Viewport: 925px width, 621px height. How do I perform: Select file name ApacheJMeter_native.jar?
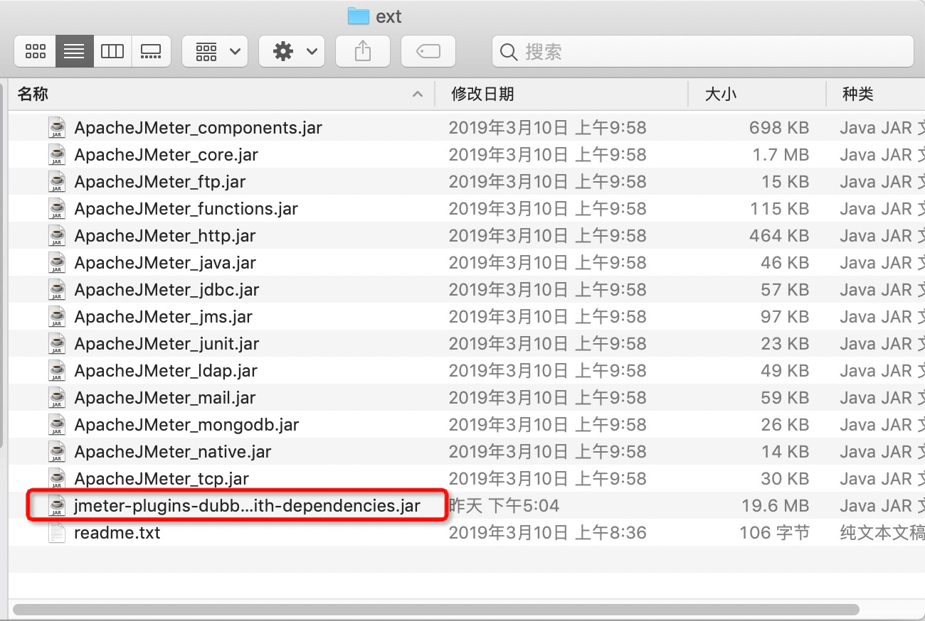[x=172, y=452]
